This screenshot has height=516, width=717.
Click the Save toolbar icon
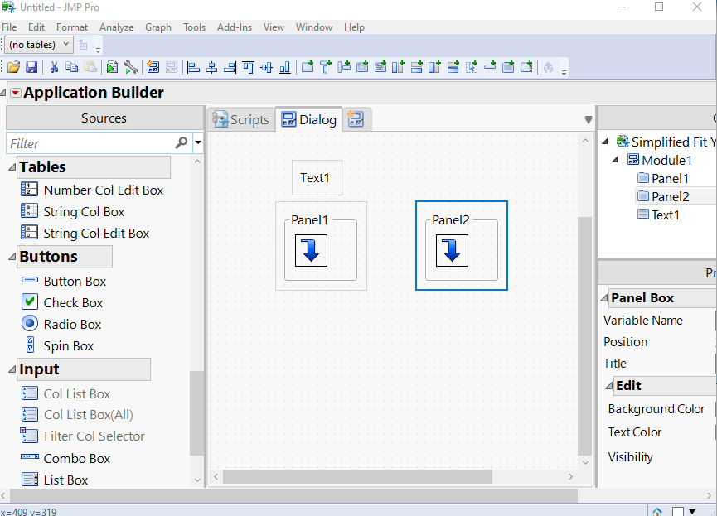pos(31,67)
